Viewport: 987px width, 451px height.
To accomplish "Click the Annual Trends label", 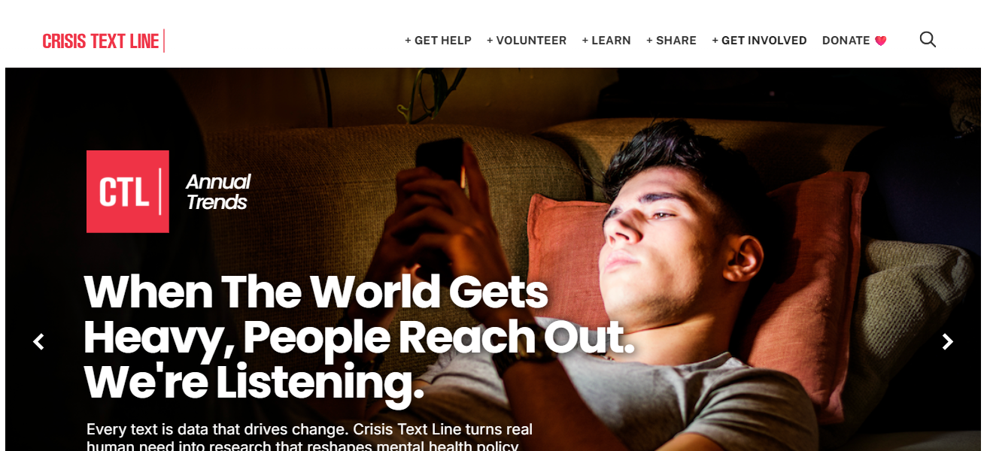I will pyautogui.click(x=218, y=192).
